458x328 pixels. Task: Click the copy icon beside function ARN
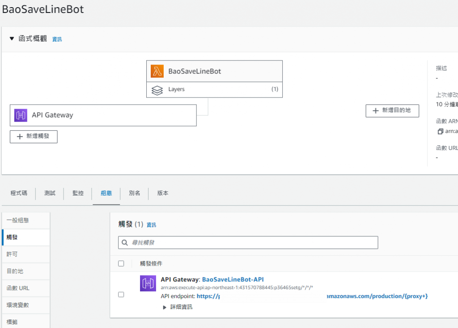click(440, 132)
